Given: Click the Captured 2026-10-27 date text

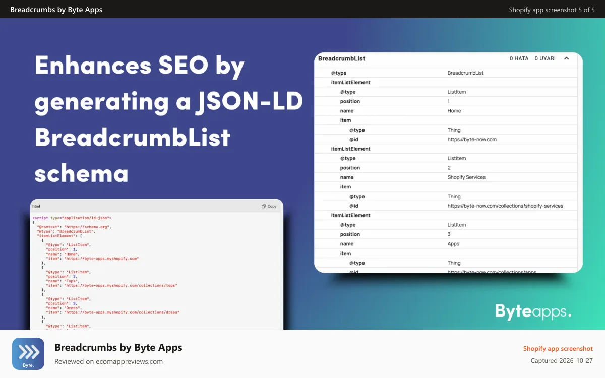Looking at the screenshot, I should point(562,361).
